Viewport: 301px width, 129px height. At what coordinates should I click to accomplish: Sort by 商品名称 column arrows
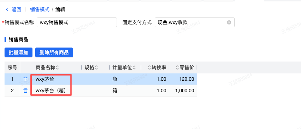[x=57, y=67]
